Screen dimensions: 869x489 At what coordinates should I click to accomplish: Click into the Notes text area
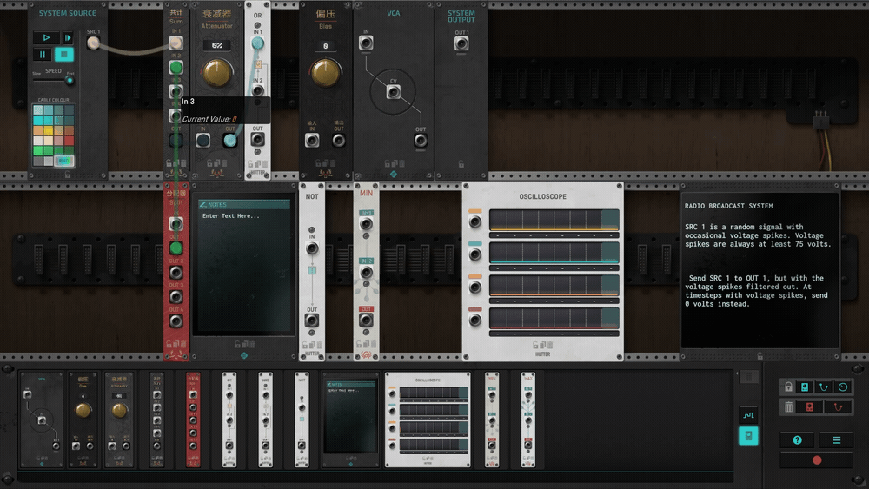tap(244, 271)
